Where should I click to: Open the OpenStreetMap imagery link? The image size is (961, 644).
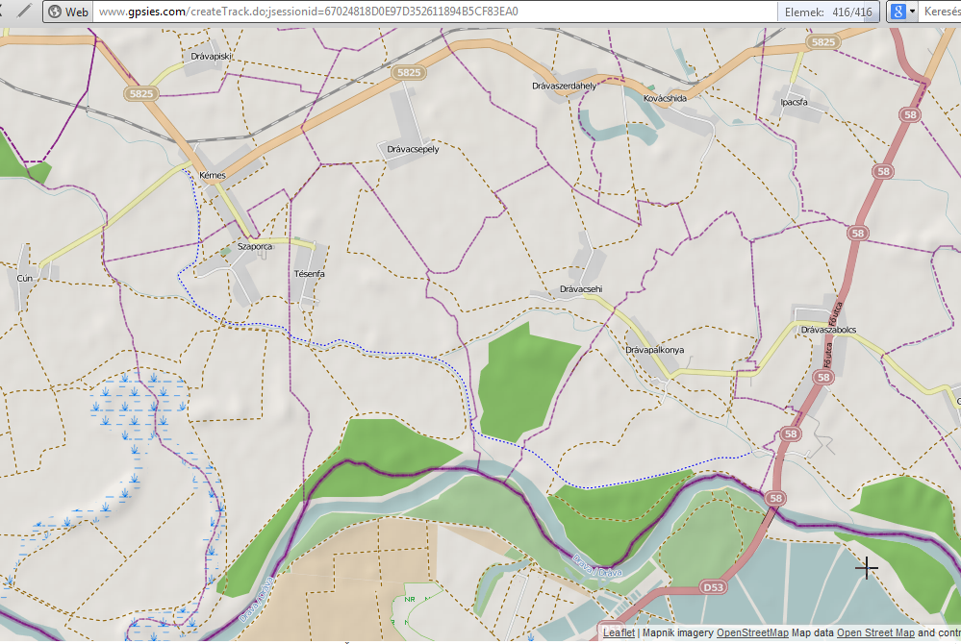[x=752, y=632]
